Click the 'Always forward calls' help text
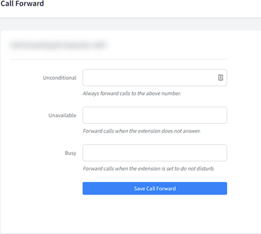Viewport: 261px width, 234px height. pos(132,93)
